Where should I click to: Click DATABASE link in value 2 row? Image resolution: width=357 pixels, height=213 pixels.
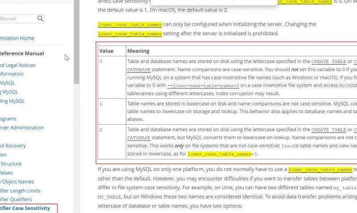139,138
